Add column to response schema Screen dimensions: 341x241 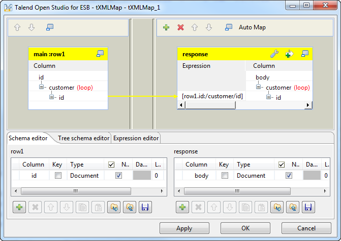[x=182, y=207]
